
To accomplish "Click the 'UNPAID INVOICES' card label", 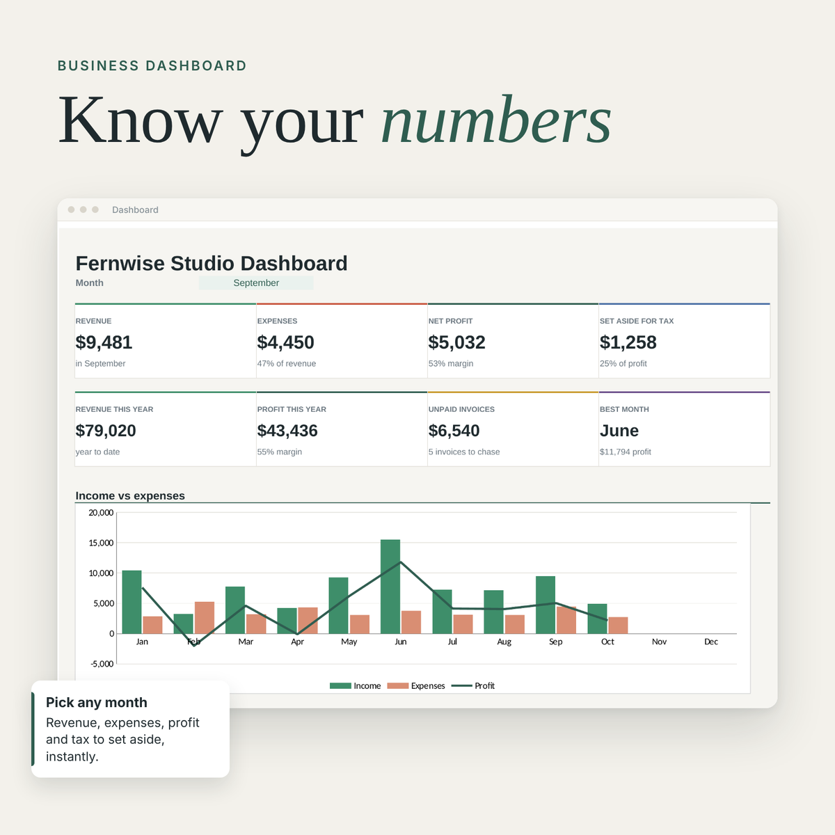I will pos(461,409).
